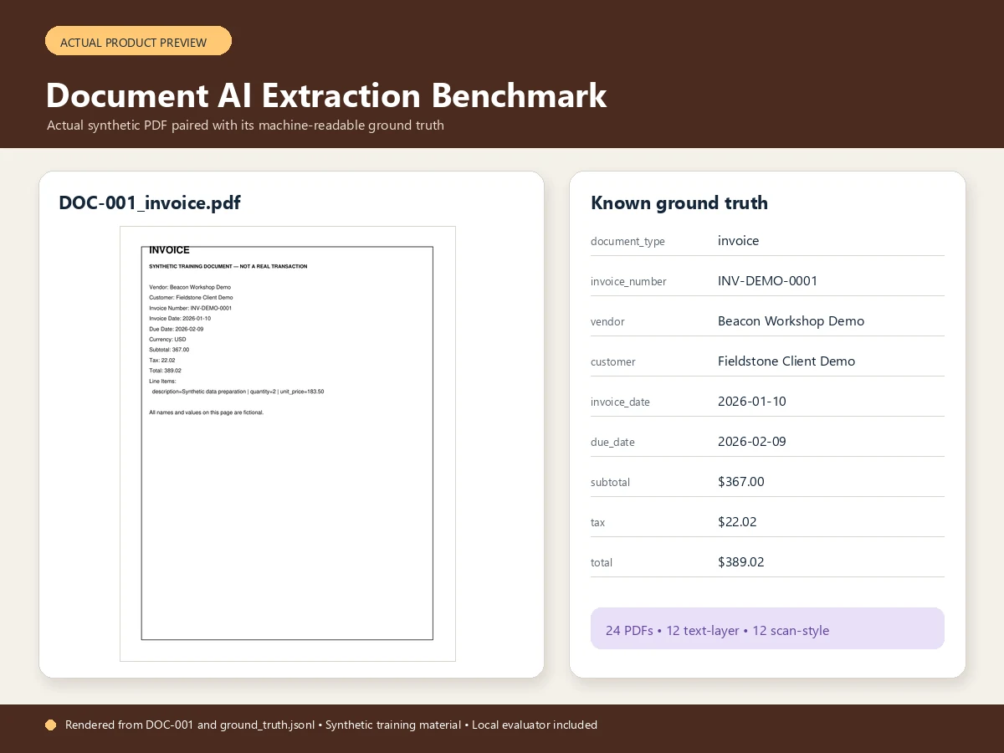Click the Line Items: label in PDF

tap(162, 381)
